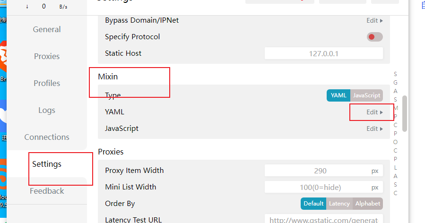Screen dimensions: 425x223
Task: Open the Profiles tab
Action: [47, 83]
